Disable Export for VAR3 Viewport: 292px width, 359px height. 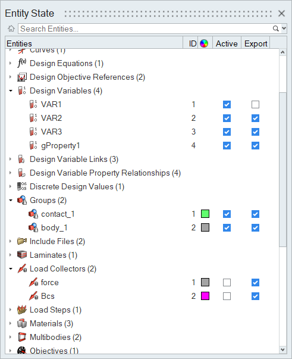pos(255,132)
